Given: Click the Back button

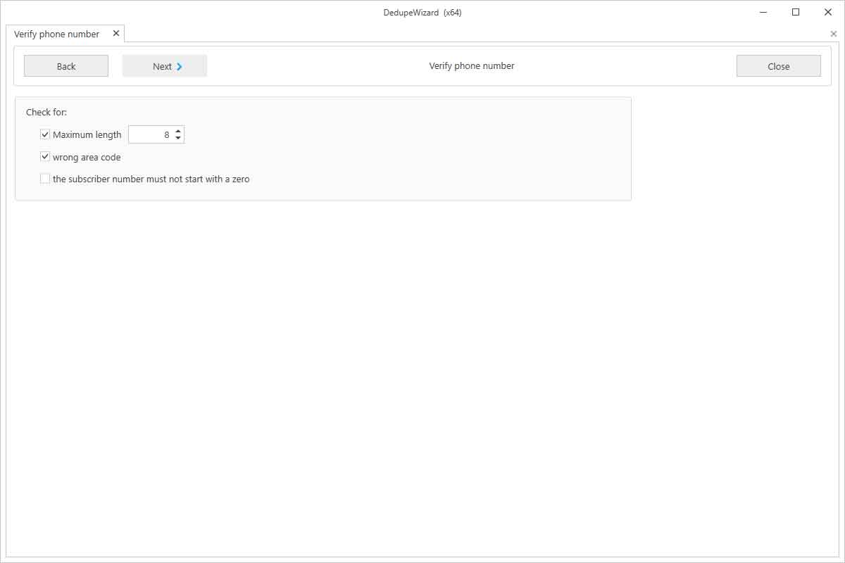Looking at the screenshot, I should point(66,66).
